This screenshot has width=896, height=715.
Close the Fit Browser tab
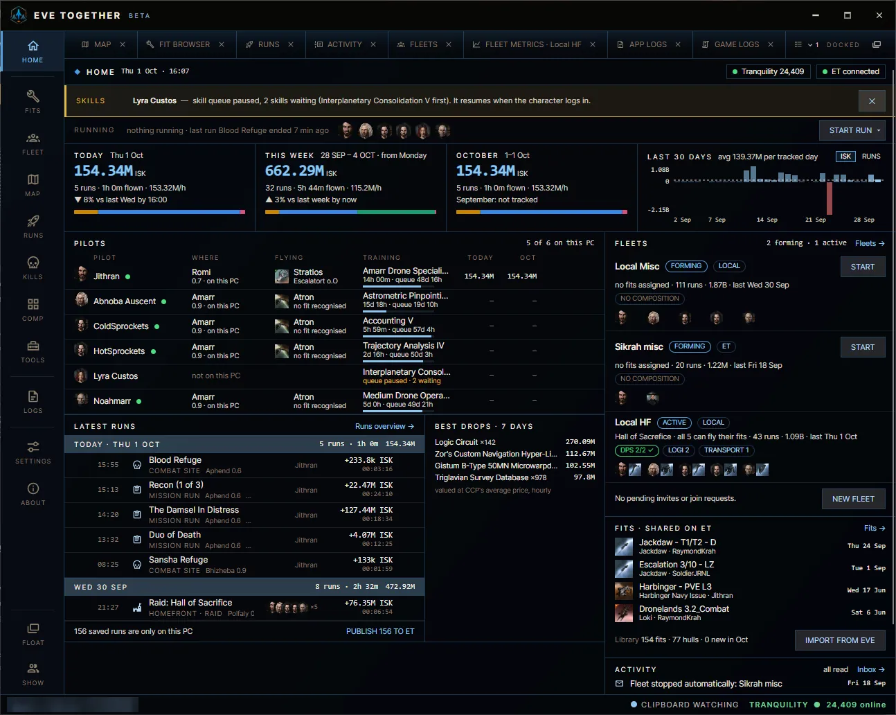(x=222, y=44)
